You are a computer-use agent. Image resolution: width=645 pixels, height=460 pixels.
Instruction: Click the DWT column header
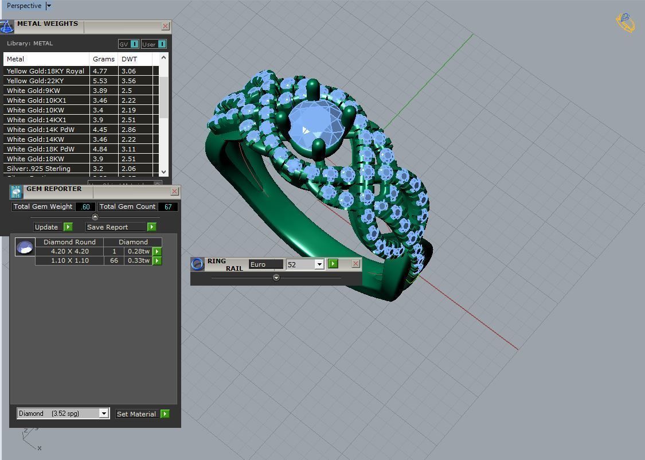point(135,59)
